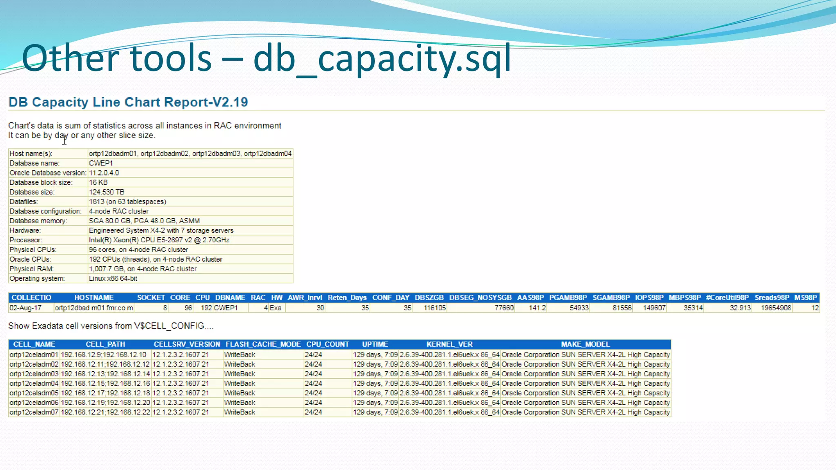Click the 'DBSZGB' column header
The width and height of the screenshot is (836, 470).
(429, 297)
